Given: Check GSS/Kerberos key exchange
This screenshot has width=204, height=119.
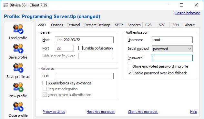Looking at the screenshot, I should tap(45, 83).
